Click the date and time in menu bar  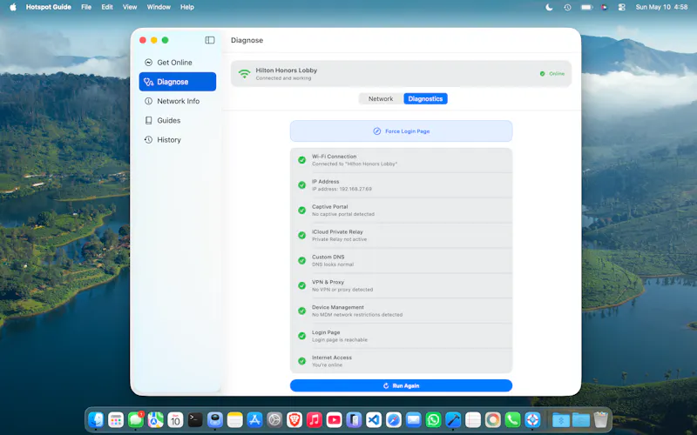(x=661, y=7)
